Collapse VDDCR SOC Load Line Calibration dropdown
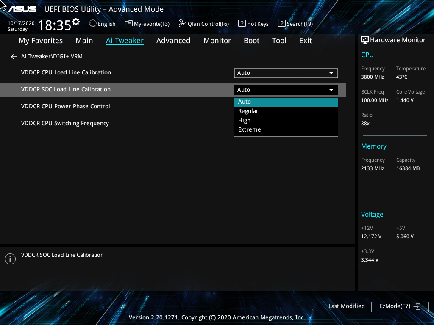 tap(286, 90)
